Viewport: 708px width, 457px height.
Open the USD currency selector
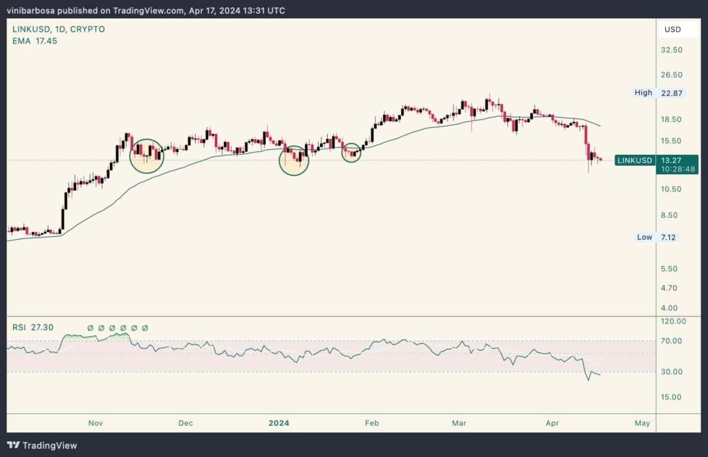[x=673, y=30]
